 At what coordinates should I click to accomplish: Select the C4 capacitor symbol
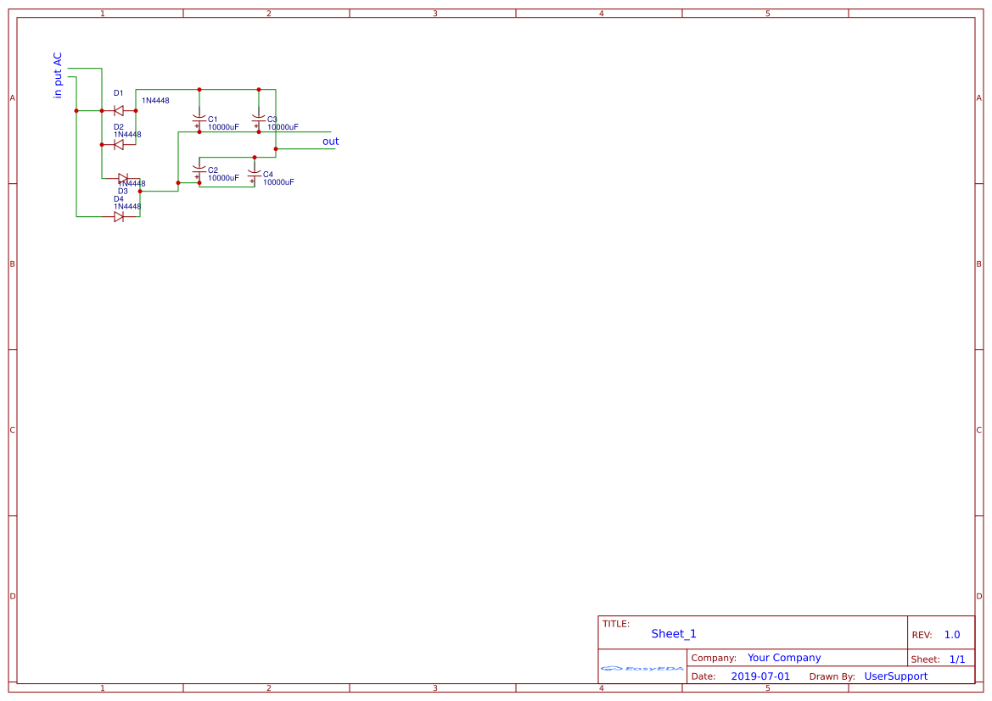(255, 175)
